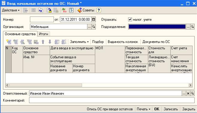Click the OK button
The width and height of the screenshot is (197, 113).
(x=157, y=109)
